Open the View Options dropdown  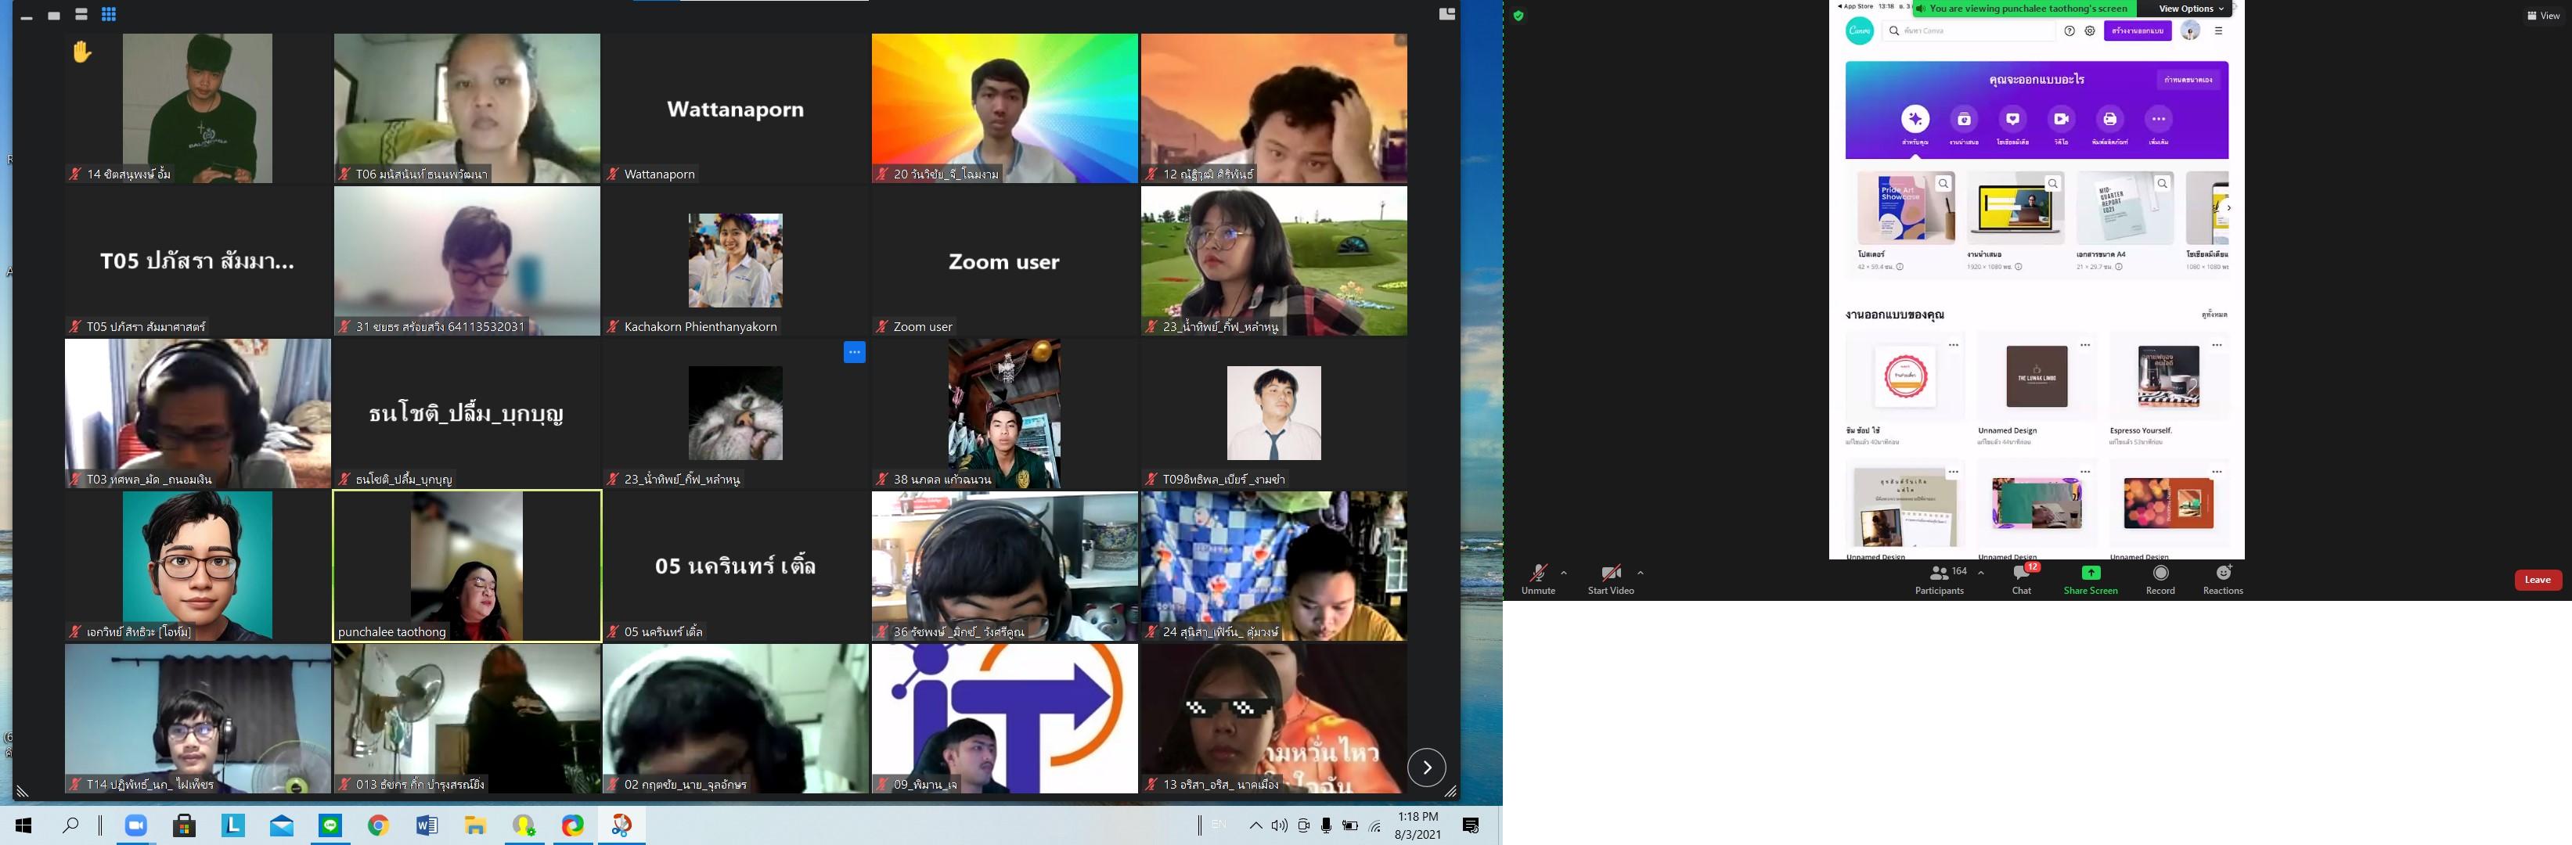point(2192,9)
